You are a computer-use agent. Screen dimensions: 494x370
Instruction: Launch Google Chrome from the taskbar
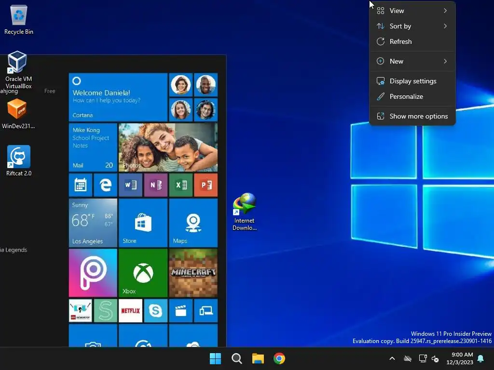pyautogui.click(x=279, y=358)
